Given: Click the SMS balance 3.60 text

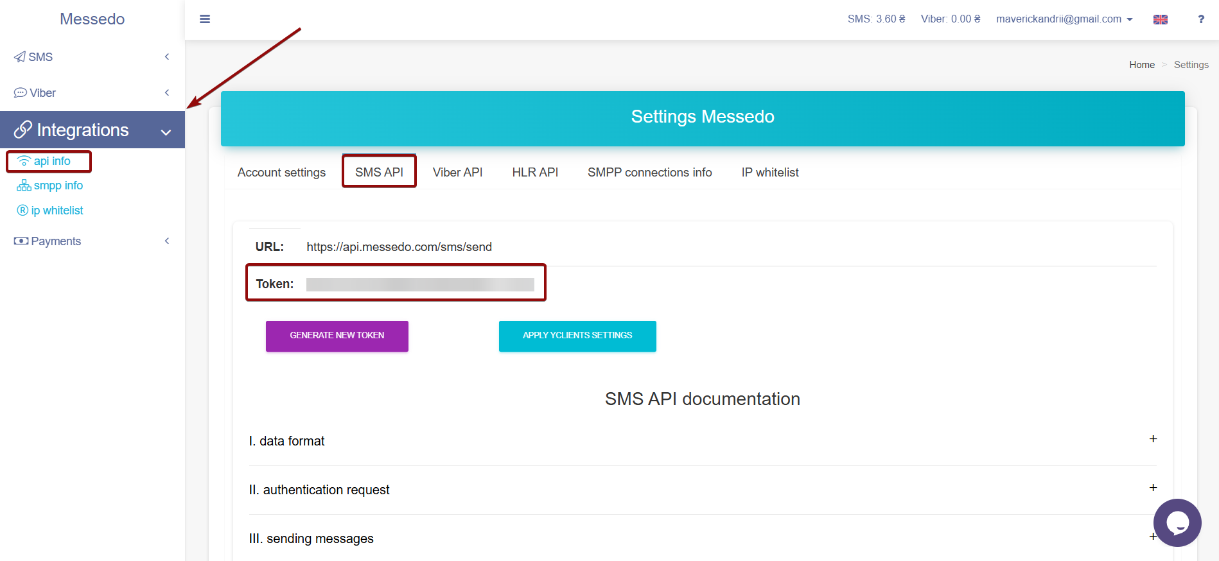Looking at the screenshot, I should click(876, 19).
